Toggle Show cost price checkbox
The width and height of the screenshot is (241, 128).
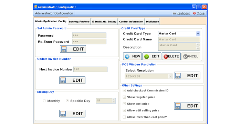(x=124, y=104)
